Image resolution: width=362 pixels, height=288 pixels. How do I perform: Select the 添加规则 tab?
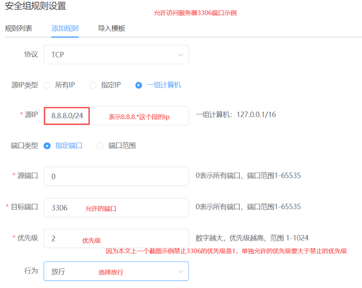pyautogui.click(x=65, y=28)
